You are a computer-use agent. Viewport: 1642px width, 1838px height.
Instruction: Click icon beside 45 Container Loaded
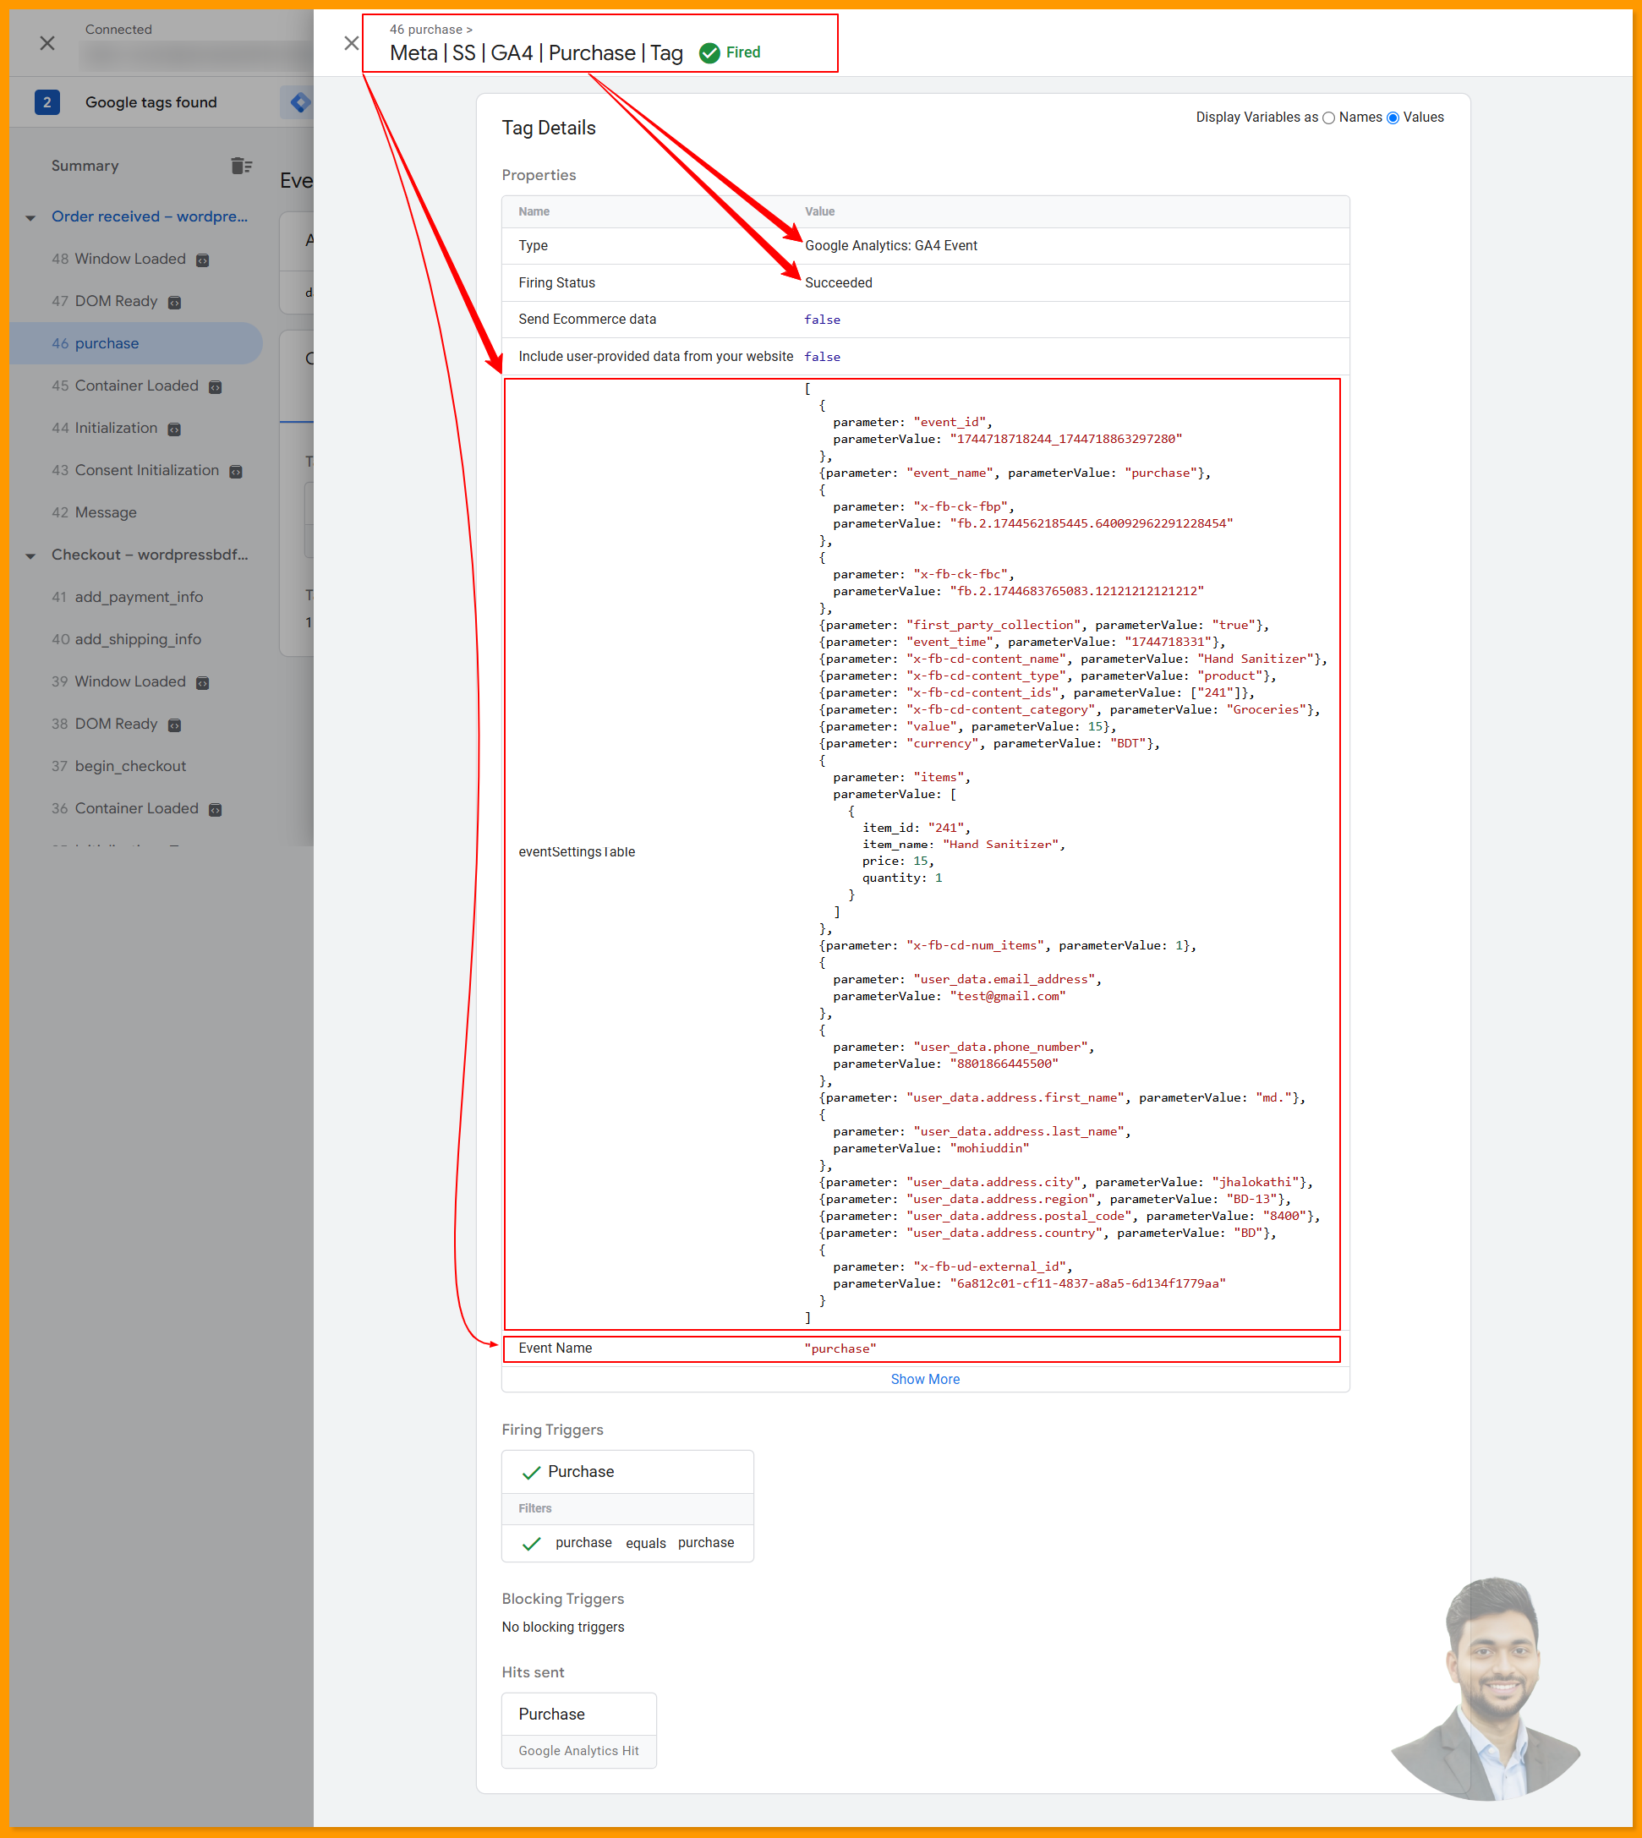pos(216,387)
